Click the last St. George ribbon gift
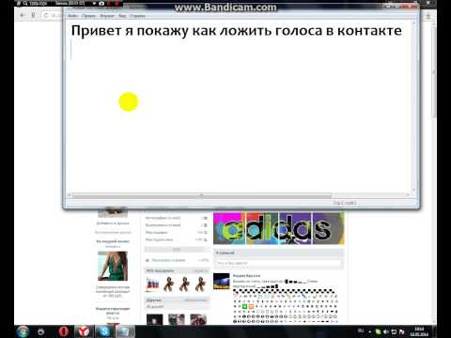 click(199, 284)
